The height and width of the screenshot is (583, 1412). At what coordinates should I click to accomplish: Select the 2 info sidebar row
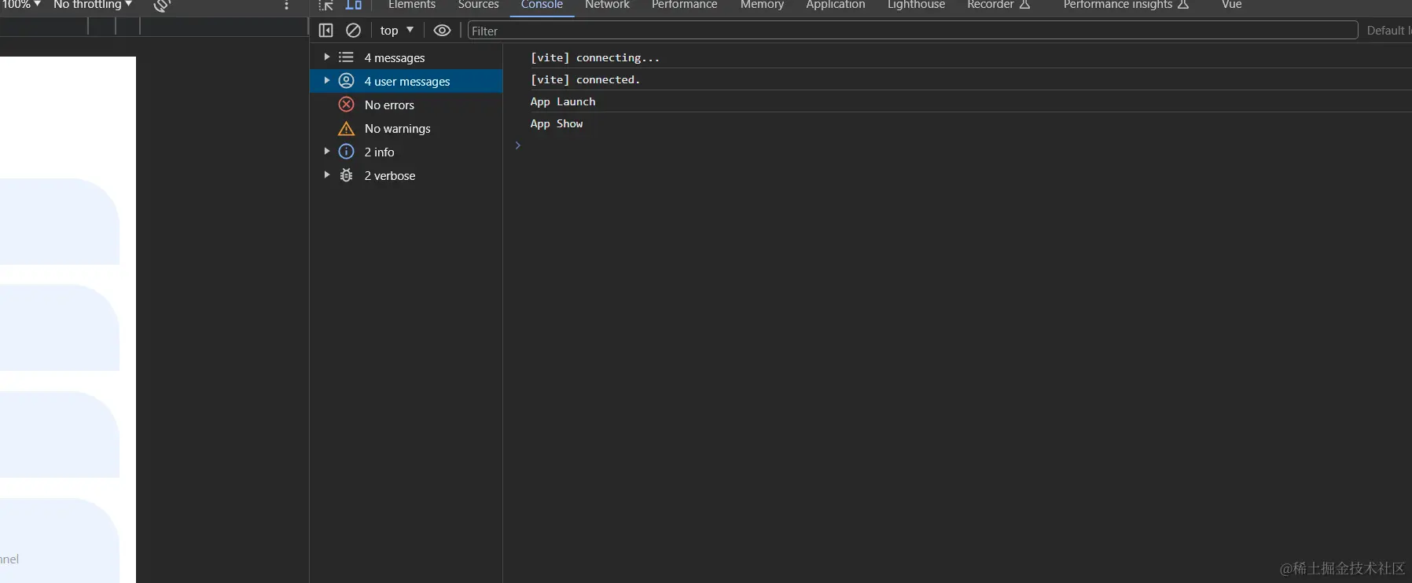pyautogui.click(x=406, y=152)
